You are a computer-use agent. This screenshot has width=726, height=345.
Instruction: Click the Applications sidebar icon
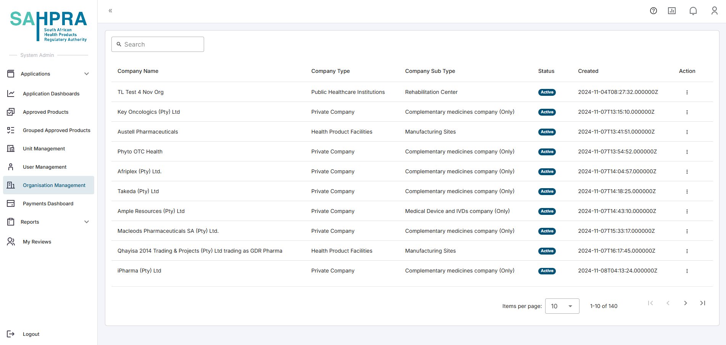11,74
